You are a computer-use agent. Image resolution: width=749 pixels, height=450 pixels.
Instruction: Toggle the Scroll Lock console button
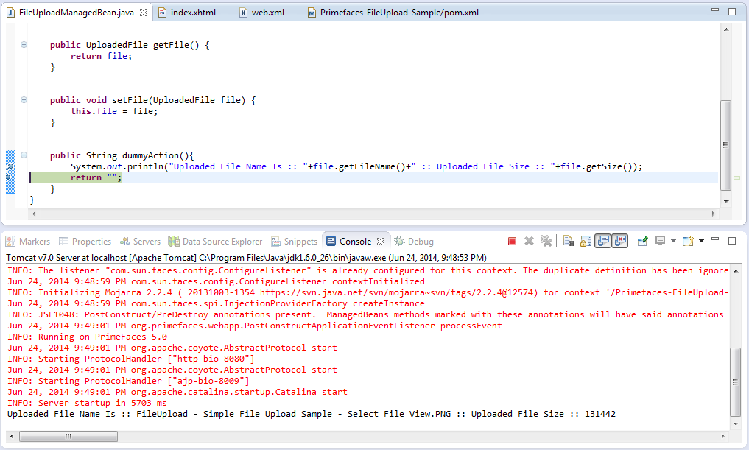pyautogui.click(x=586, y=241)
